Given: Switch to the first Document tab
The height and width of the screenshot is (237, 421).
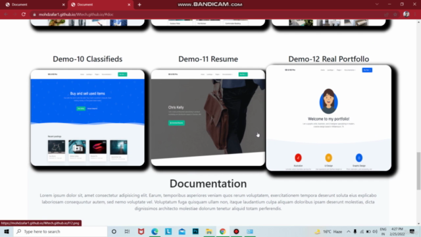Looking at the screenshot, I should click(x=34, y=5).
